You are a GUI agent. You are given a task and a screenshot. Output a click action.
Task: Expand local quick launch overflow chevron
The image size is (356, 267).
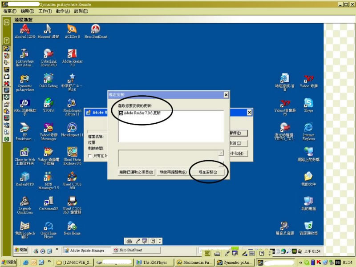click(x=49, y=262)
